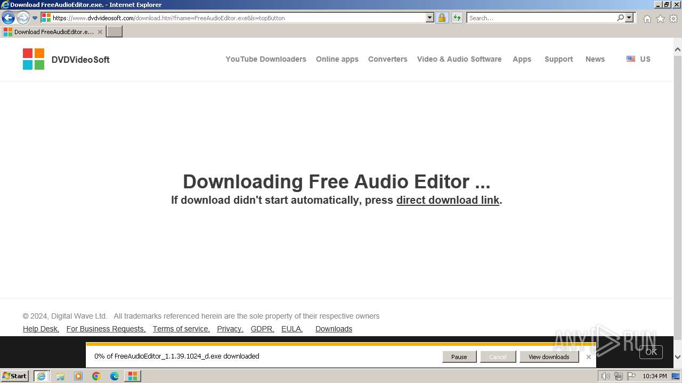
Task: Click the greyed Cancel download button
Action: (x=498, y=357)
